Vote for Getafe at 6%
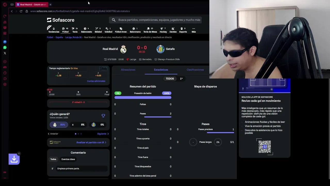The image size is (330, 186). tap(98, 125)
